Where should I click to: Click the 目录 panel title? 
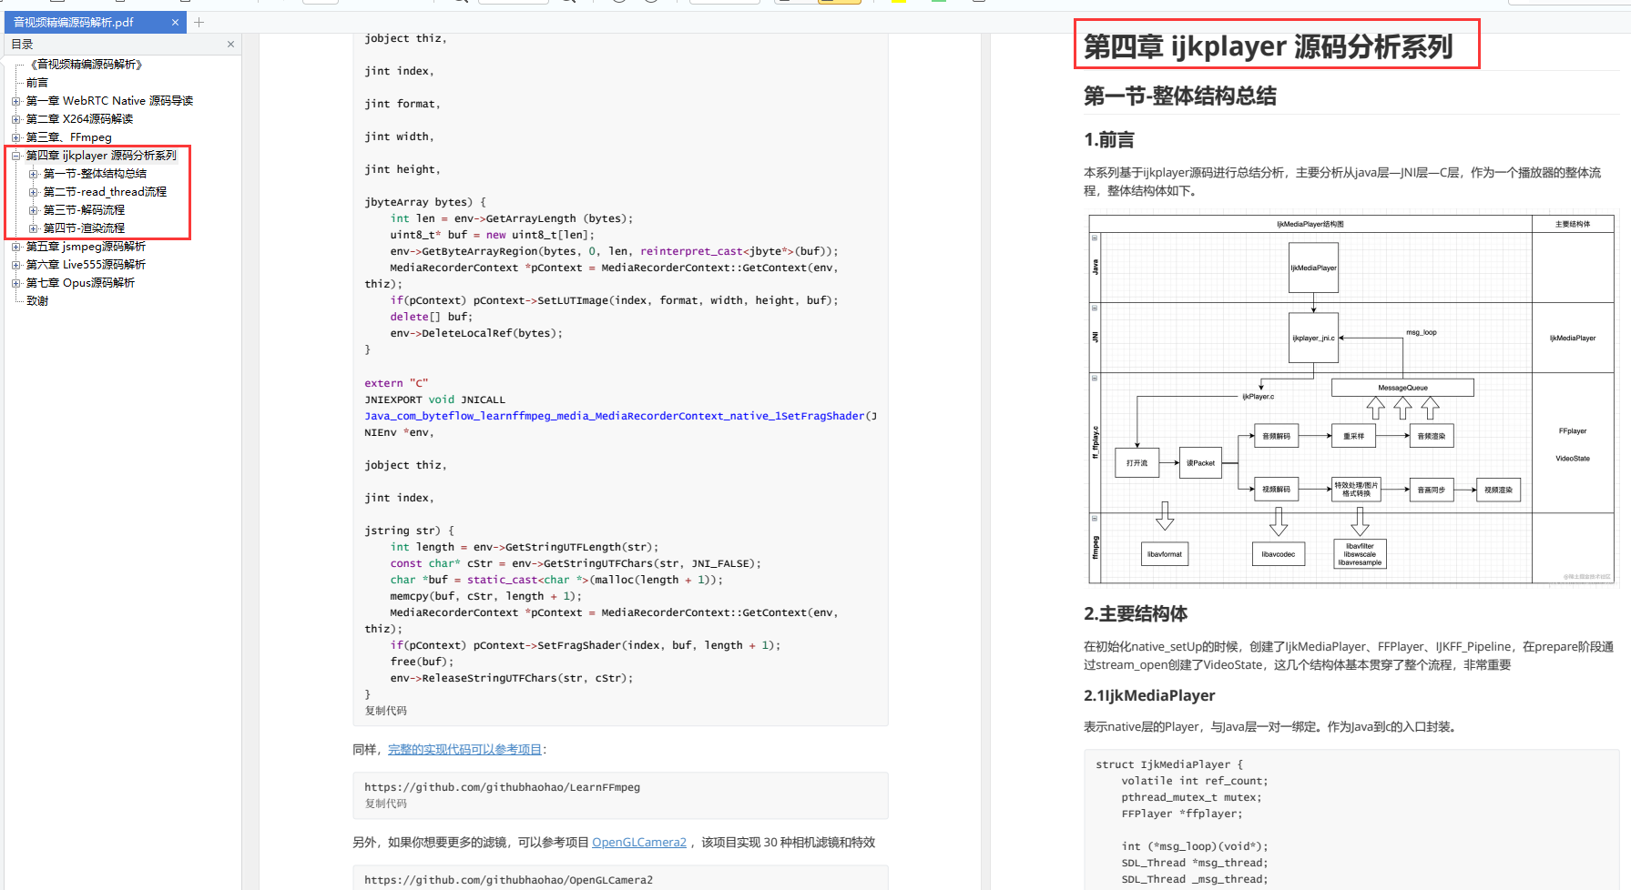[23, 44]
